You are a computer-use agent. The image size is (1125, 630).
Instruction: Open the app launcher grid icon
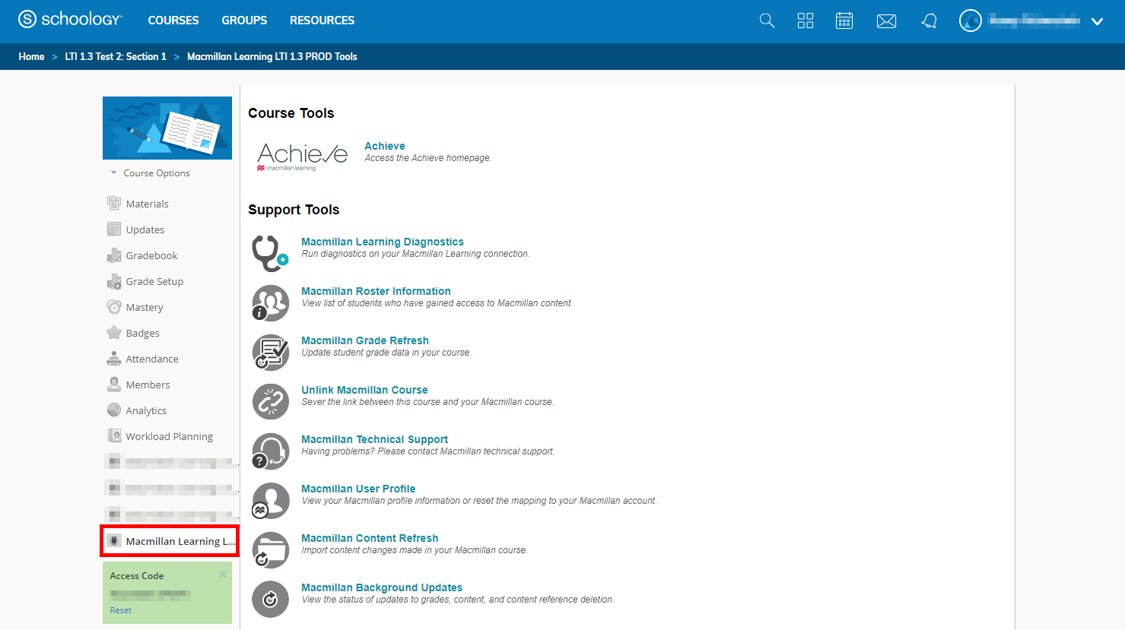(806, 21)
